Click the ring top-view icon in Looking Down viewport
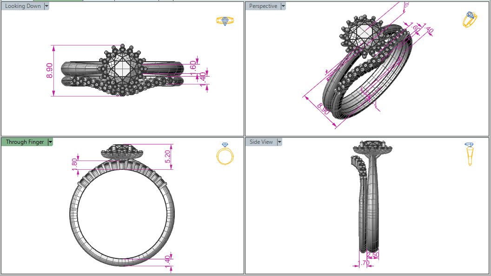This screenshot has height=276, width=491. coord(225,21)
